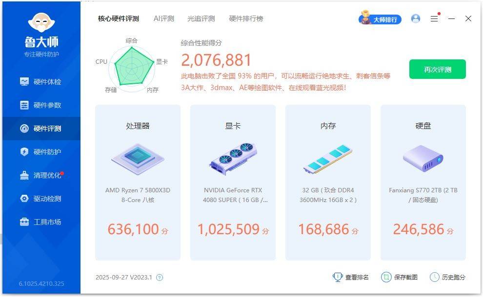
Task: Click the 保存截图 screenshot icon
Action: (x=386, y=277)
